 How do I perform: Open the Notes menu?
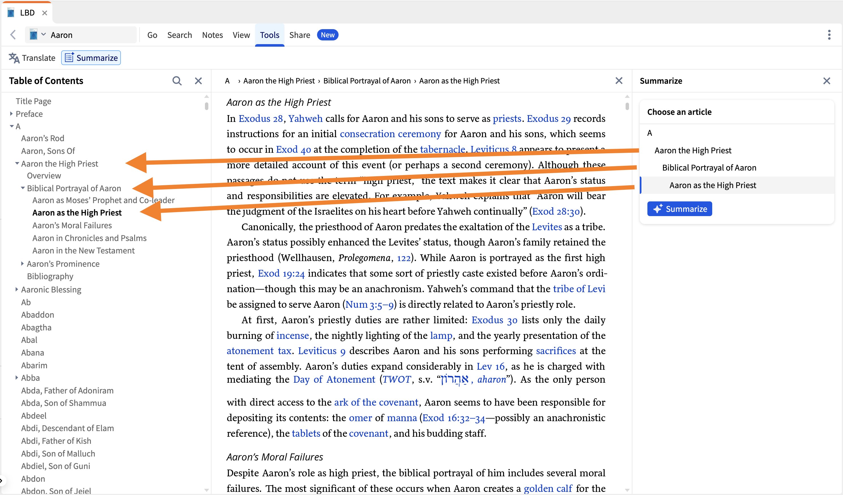point(212,35)
